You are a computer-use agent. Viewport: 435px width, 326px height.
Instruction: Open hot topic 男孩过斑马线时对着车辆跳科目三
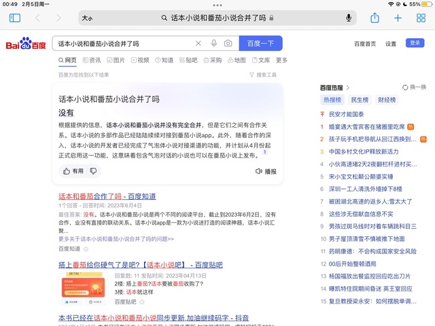point(372,226)
